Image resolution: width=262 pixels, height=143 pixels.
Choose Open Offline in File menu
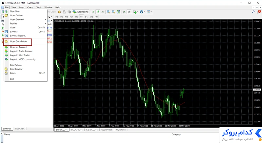pyautogui.click(x=26, y=15)
